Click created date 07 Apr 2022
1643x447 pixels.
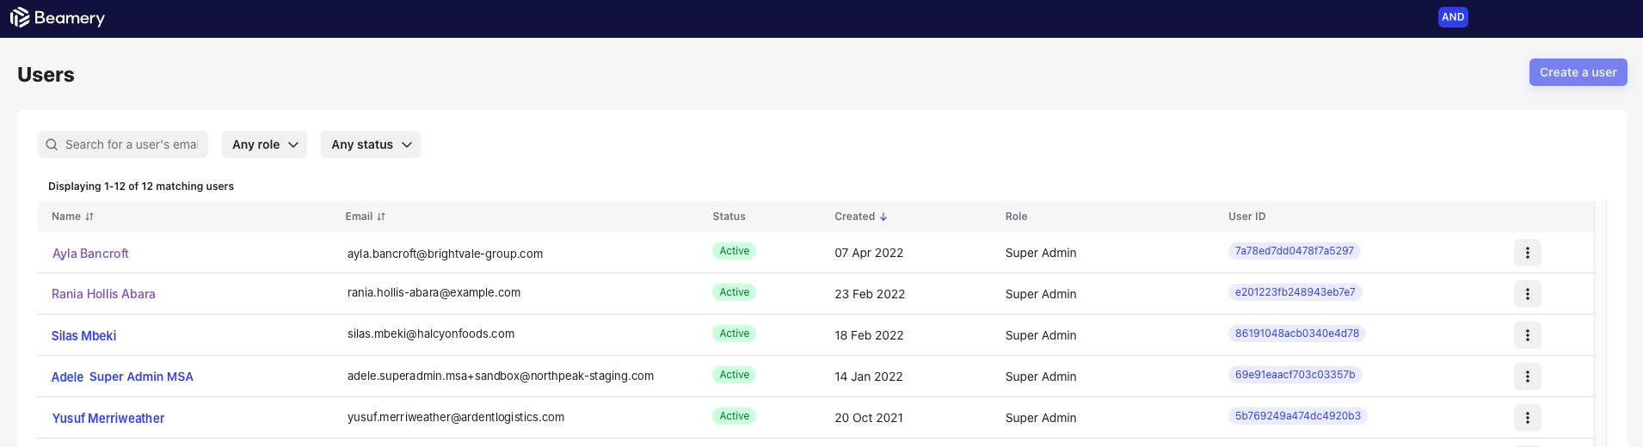[869, 253]
